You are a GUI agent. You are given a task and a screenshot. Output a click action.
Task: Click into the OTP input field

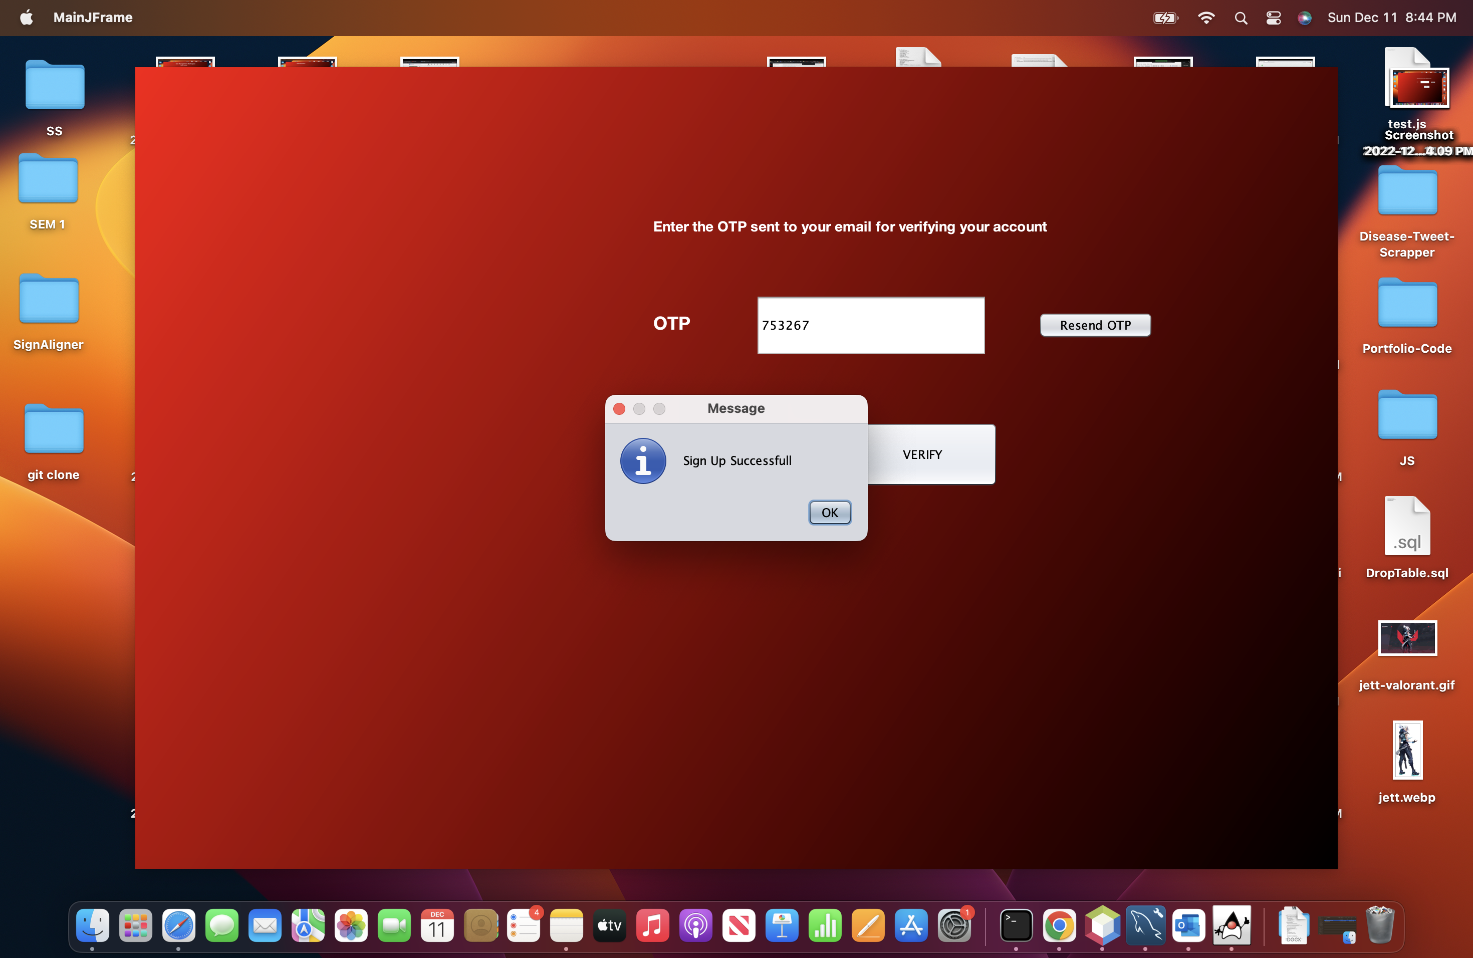tap(870, 325)
